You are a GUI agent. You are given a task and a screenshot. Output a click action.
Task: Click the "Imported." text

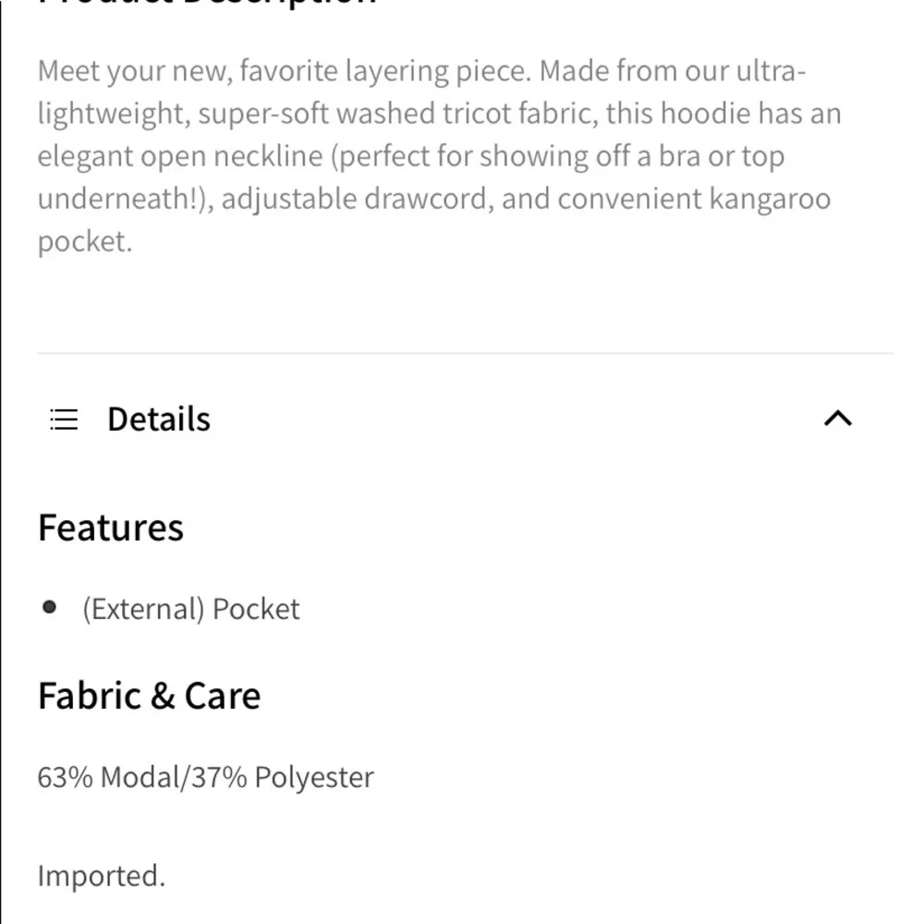(102, 876)
